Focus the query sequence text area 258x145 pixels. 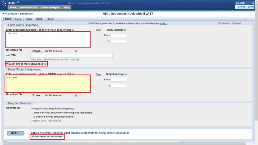click(48, 40)
